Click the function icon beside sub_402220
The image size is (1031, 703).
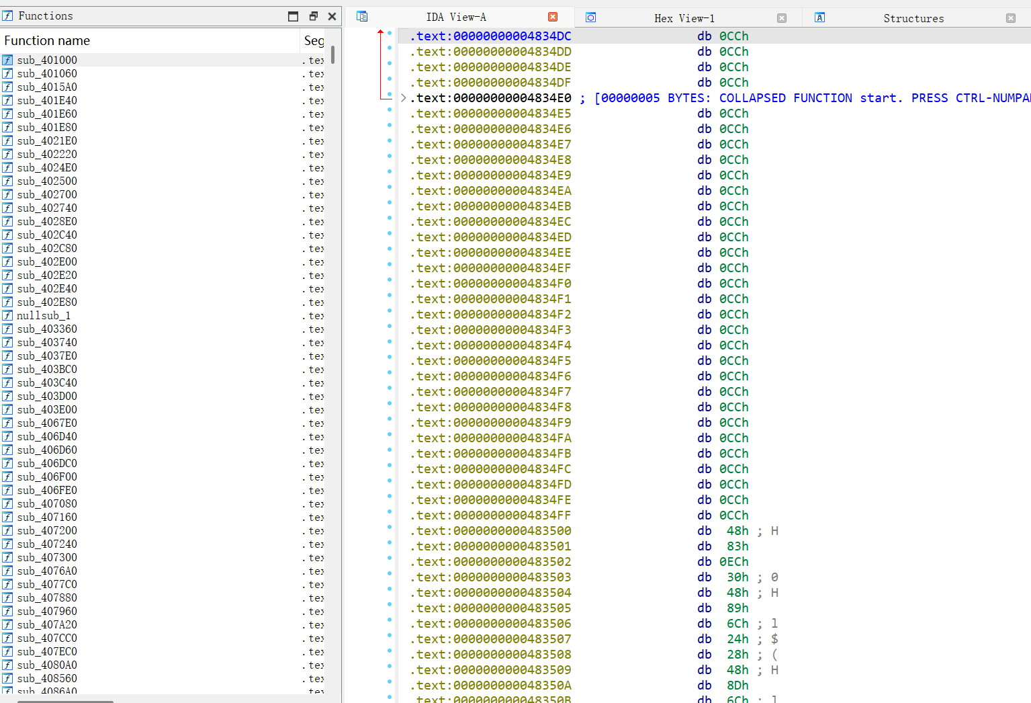point(7,154)
